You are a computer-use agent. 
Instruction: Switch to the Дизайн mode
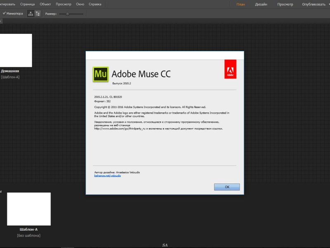click(x=261, y=4)
